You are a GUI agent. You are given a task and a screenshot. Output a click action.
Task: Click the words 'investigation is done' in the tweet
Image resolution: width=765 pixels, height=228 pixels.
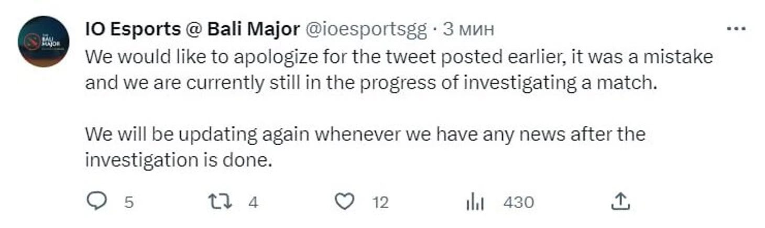[179, 160]
